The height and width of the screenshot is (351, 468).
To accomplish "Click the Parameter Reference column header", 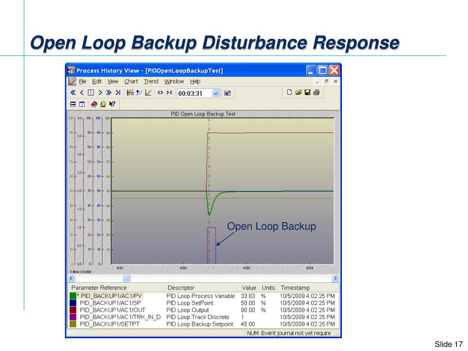I will point(116,288).
